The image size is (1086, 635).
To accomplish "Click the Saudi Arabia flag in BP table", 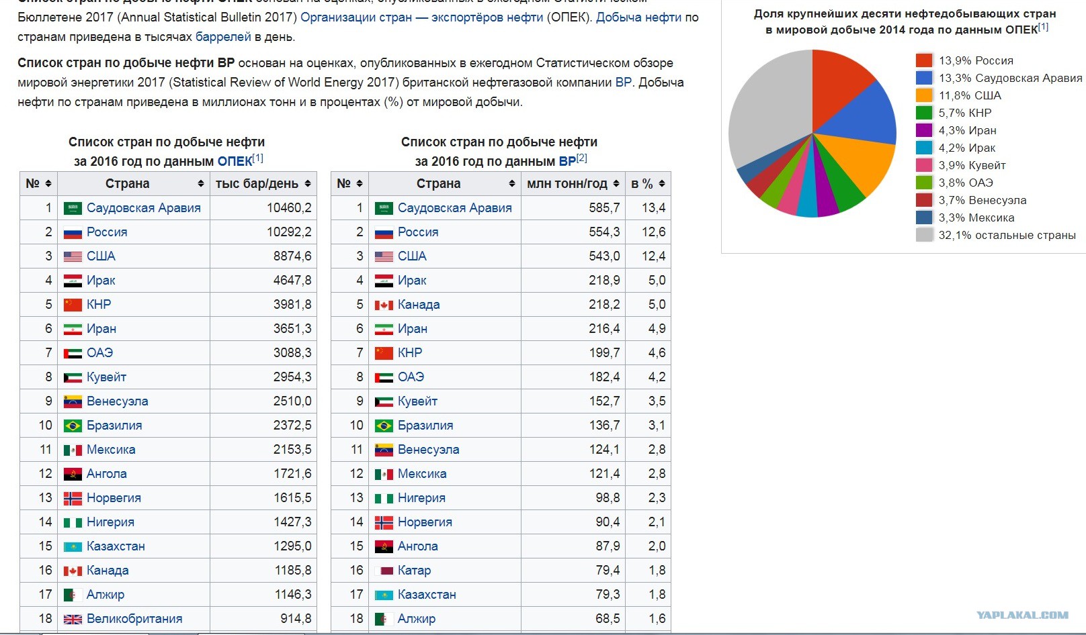I will [x=384, y=208].
